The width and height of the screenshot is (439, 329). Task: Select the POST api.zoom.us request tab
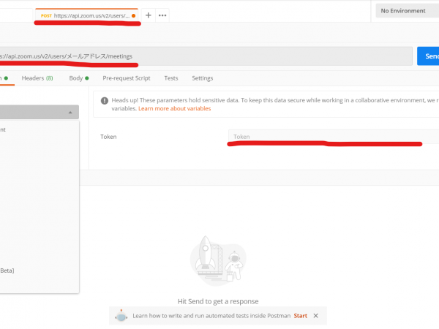tap(87, 15)
